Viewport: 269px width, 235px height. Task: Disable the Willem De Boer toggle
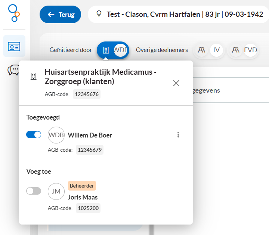[x=34, y=135]
